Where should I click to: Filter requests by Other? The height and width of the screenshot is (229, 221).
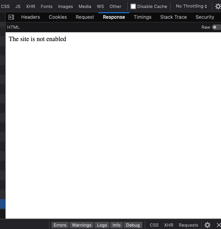pos(115,6)
